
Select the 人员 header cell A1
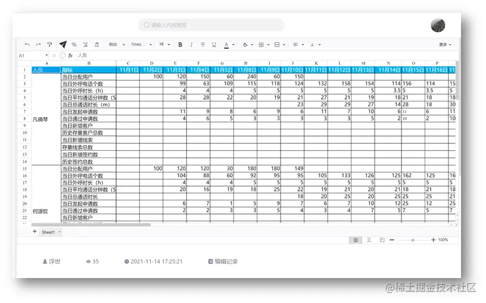point(46,70)
